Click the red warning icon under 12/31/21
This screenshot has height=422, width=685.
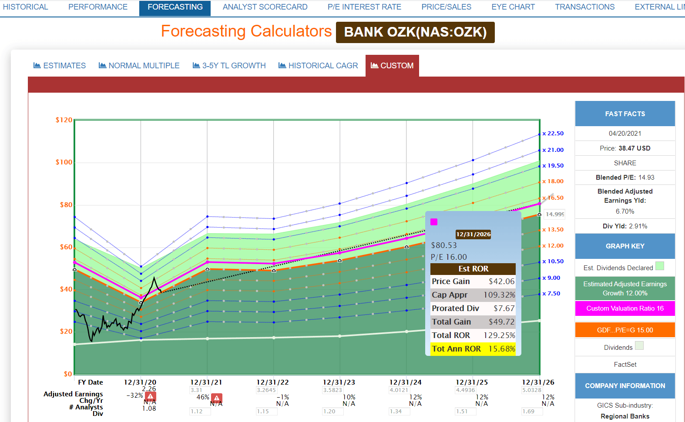click(x=217, y=398)
